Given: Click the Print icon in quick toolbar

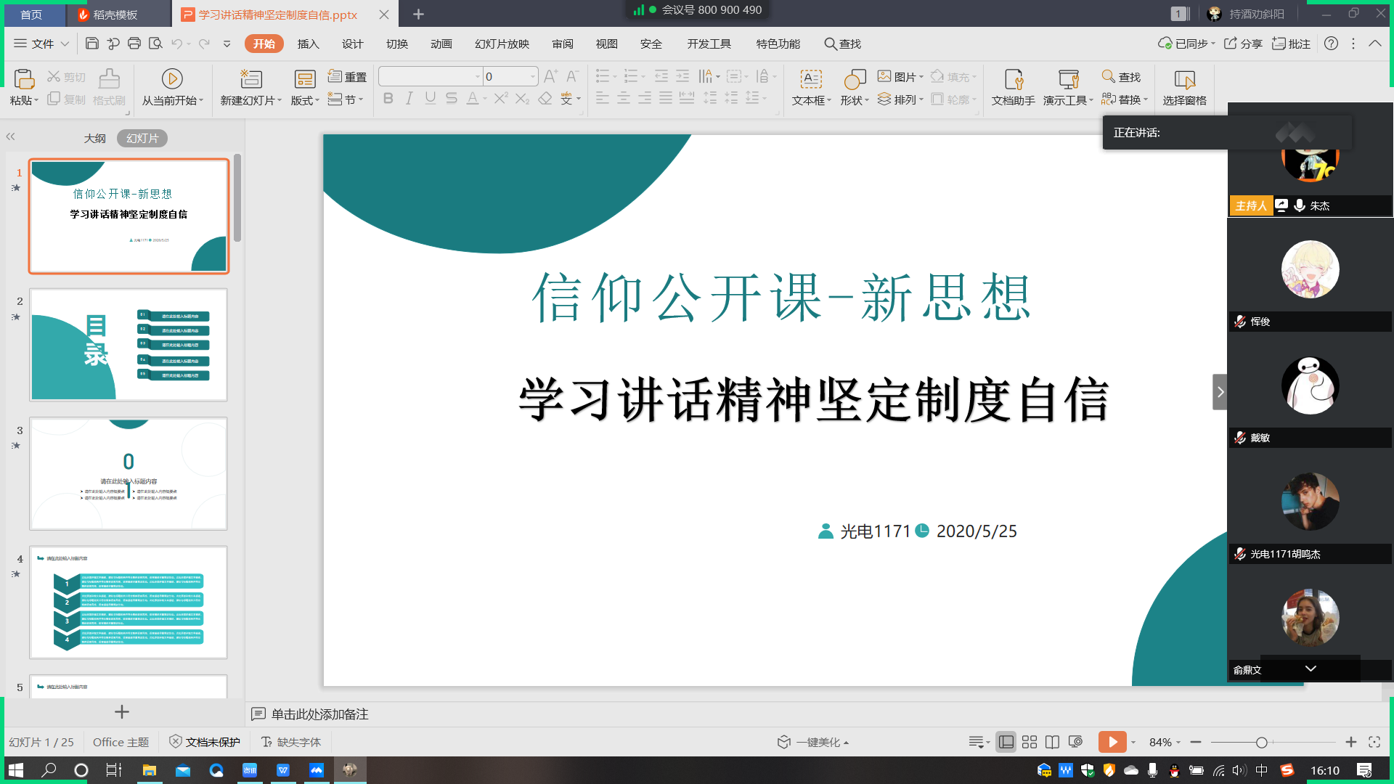Looking at the screenshot, I should coord(134,44).
